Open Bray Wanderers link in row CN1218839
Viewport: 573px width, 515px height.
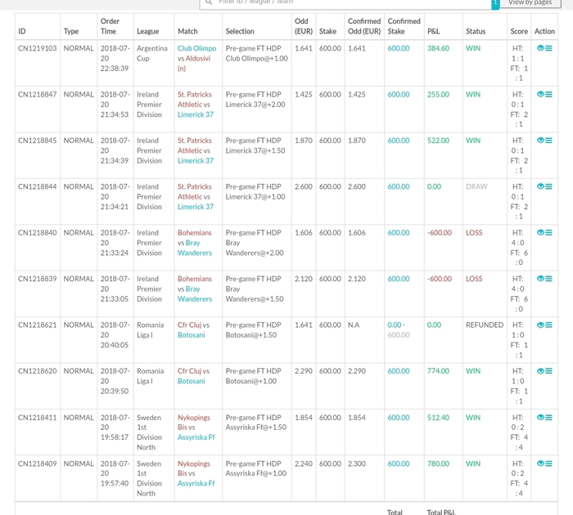pyautogui.click(x=195, y=293)
